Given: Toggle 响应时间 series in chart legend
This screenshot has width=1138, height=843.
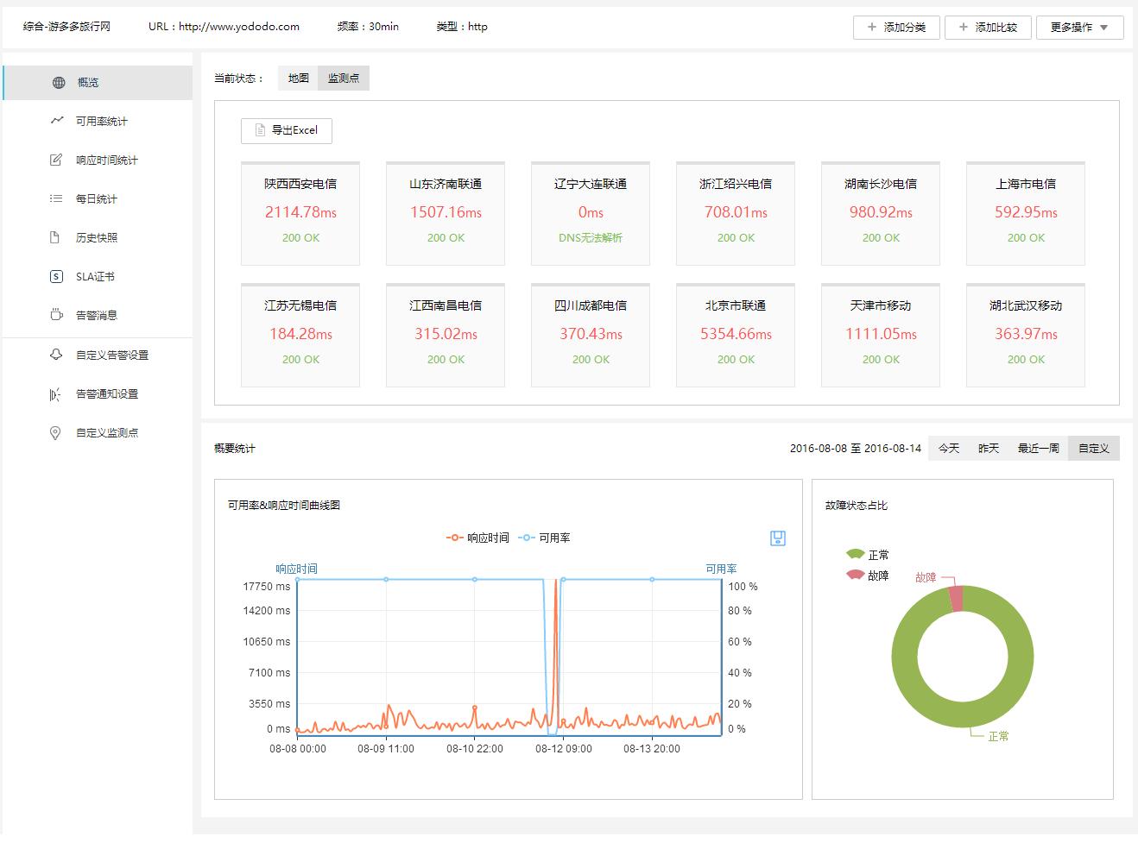Looking at the screenshot, I should (x=477, y=538).
